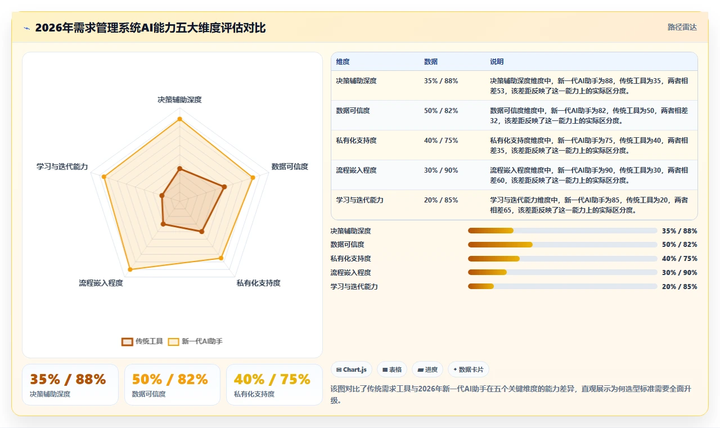Click the 数据卡片 tag
Image resolution: width=720 pixels, height=428 pixels.
(469, 370)
